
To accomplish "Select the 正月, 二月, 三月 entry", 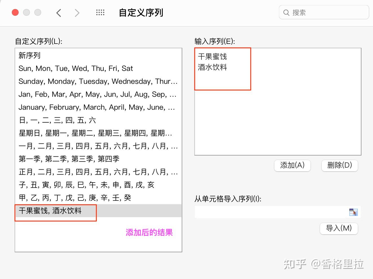I will 98,172.
